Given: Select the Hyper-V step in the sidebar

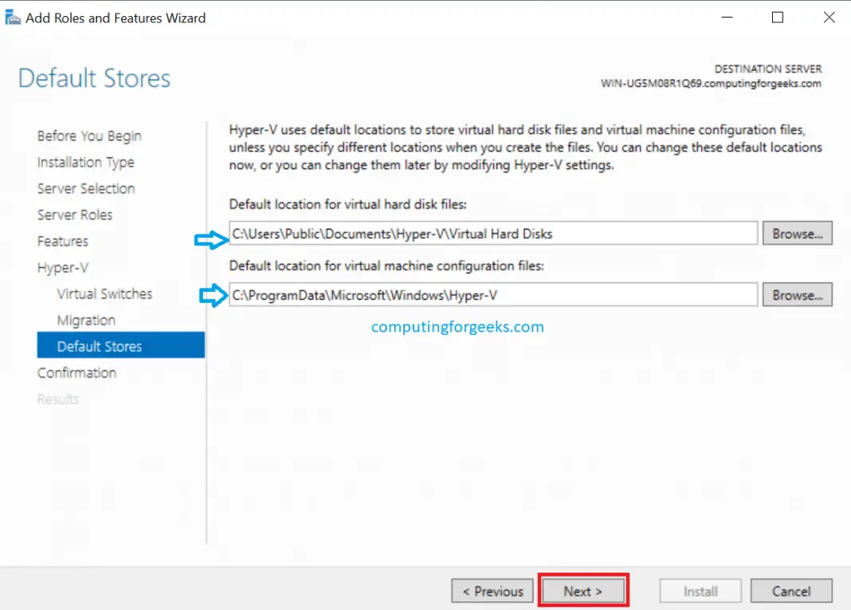Looking at the screenshot, I should pyautogui.click(x=62, y=268).
